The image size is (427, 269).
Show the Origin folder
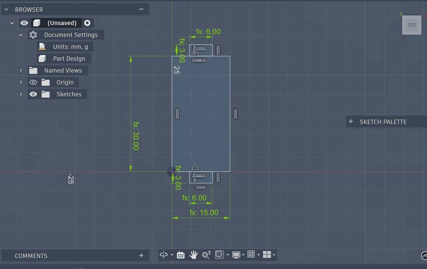33,82
